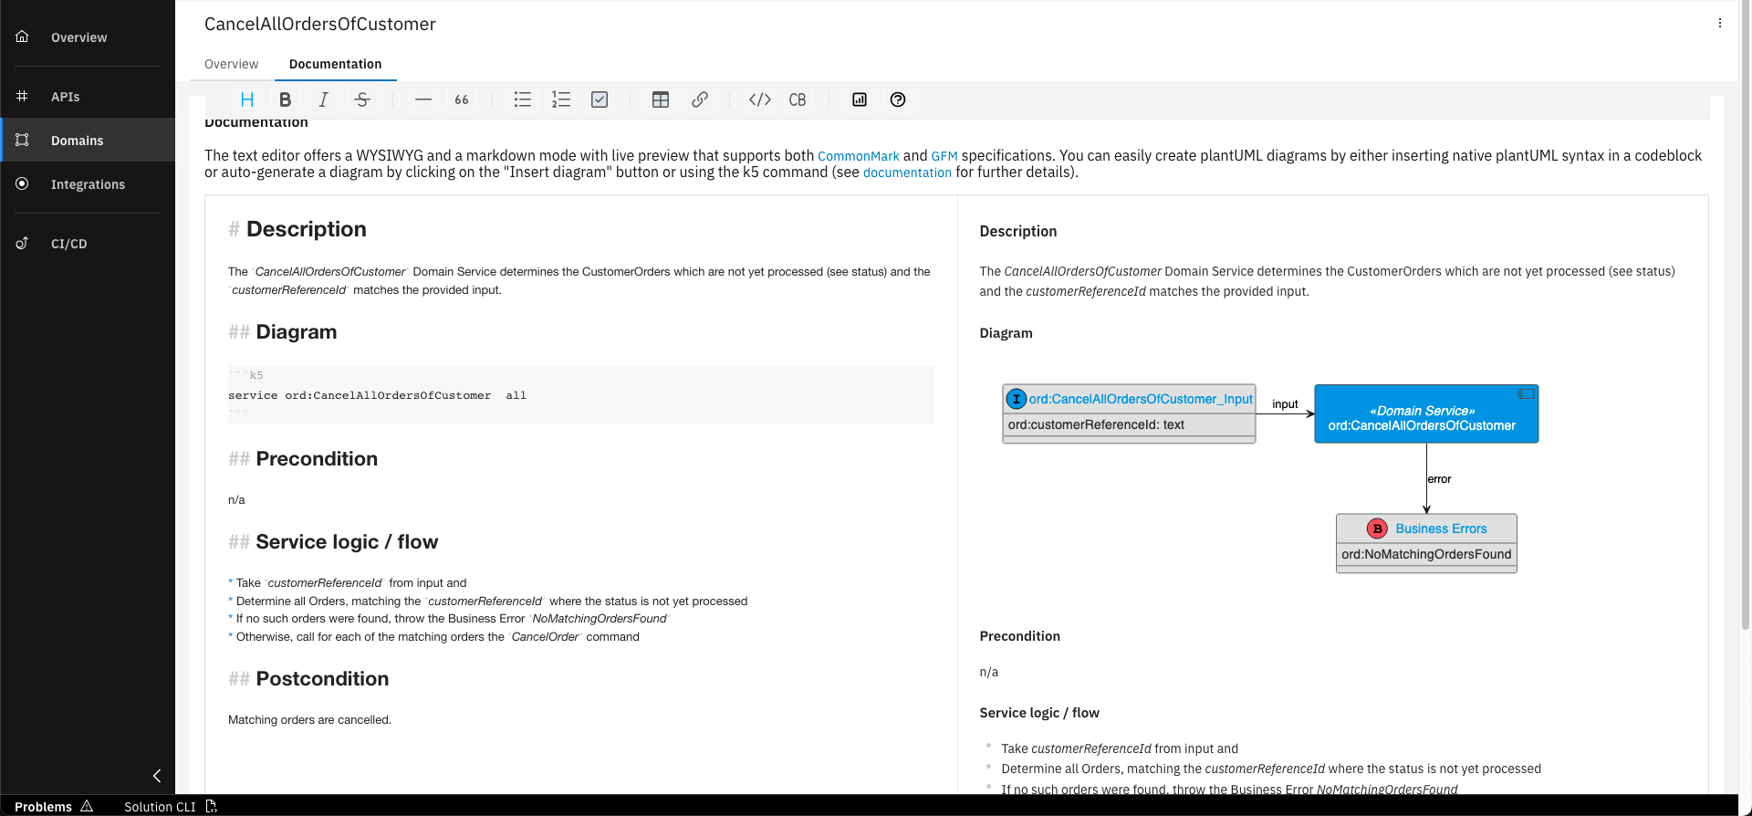1752x816 pixels.
Task: Insert inline code
Action: click(x=760, y=99)
